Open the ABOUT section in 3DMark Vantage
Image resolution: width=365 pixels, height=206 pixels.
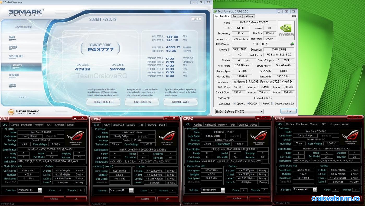pos(13,85)
